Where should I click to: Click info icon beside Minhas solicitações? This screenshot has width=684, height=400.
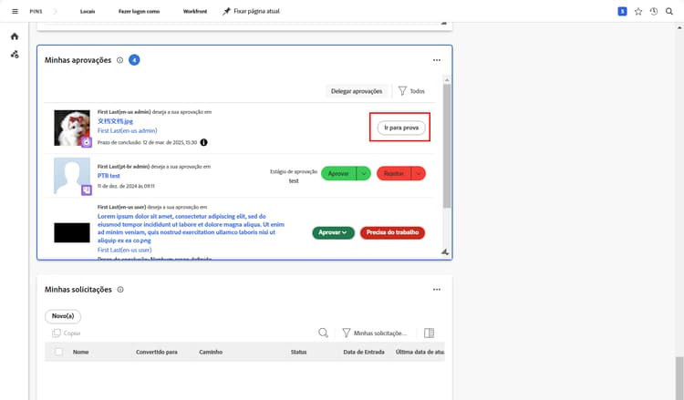120,290
